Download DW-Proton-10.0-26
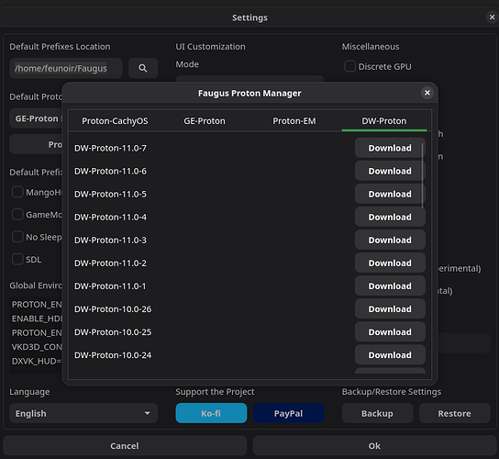The height and width of the screenshot is (459, 499). coord(390,309)
